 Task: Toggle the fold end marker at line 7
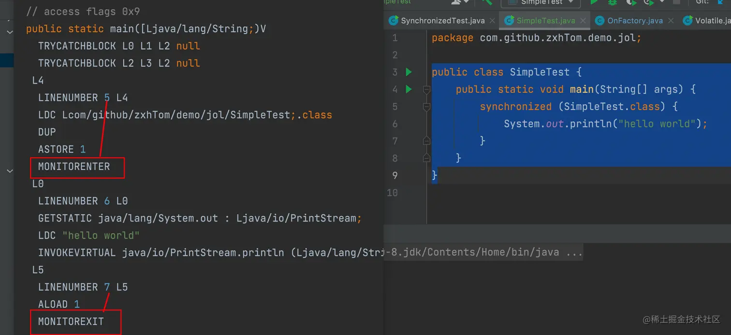(426, 140)
